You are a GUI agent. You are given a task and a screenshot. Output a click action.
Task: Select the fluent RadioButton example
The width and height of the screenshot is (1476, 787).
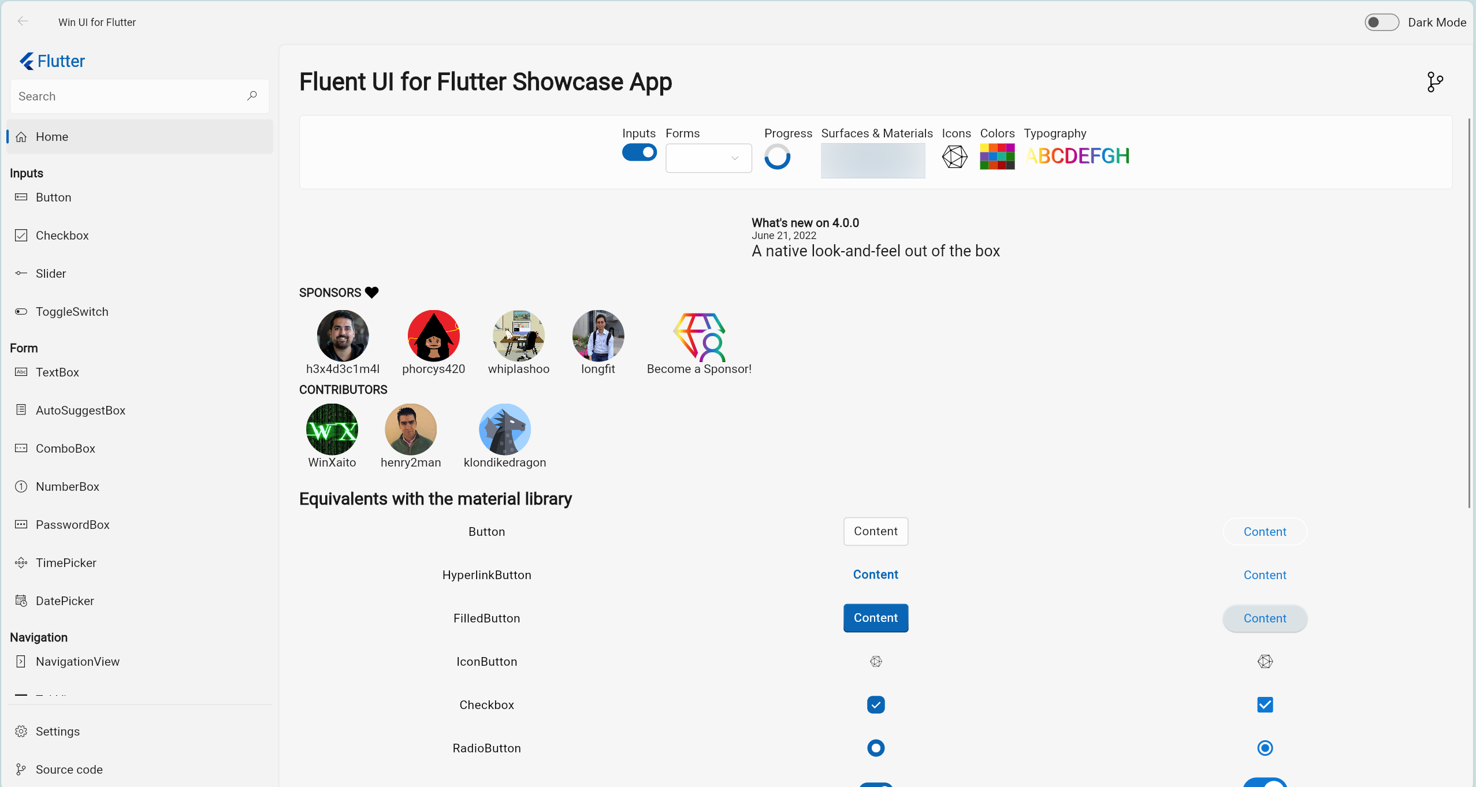876,748
